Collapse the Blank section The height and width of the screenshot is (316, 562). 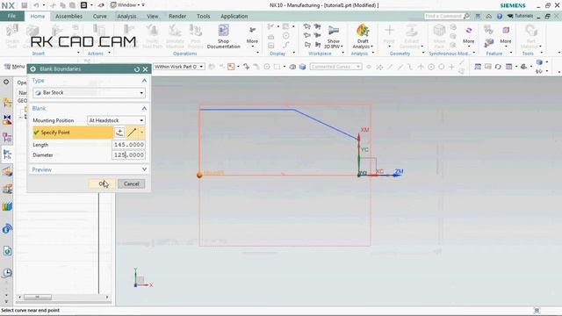coord(144,108)
